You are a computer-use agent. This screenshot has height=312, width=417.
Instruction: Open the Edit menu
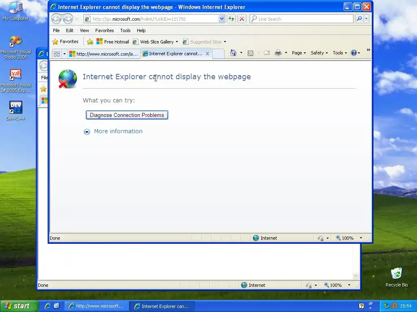pyautogui.click(x=70, y=30)
